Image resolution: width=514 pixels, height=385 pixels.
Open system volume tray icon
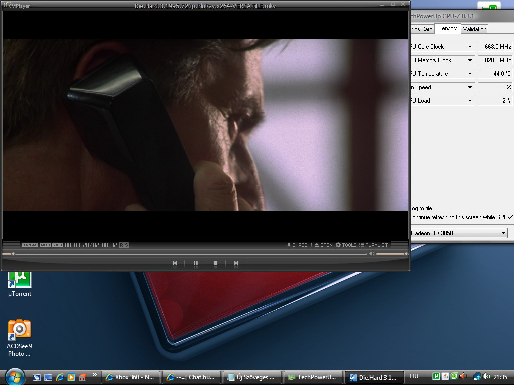point(486,377)
